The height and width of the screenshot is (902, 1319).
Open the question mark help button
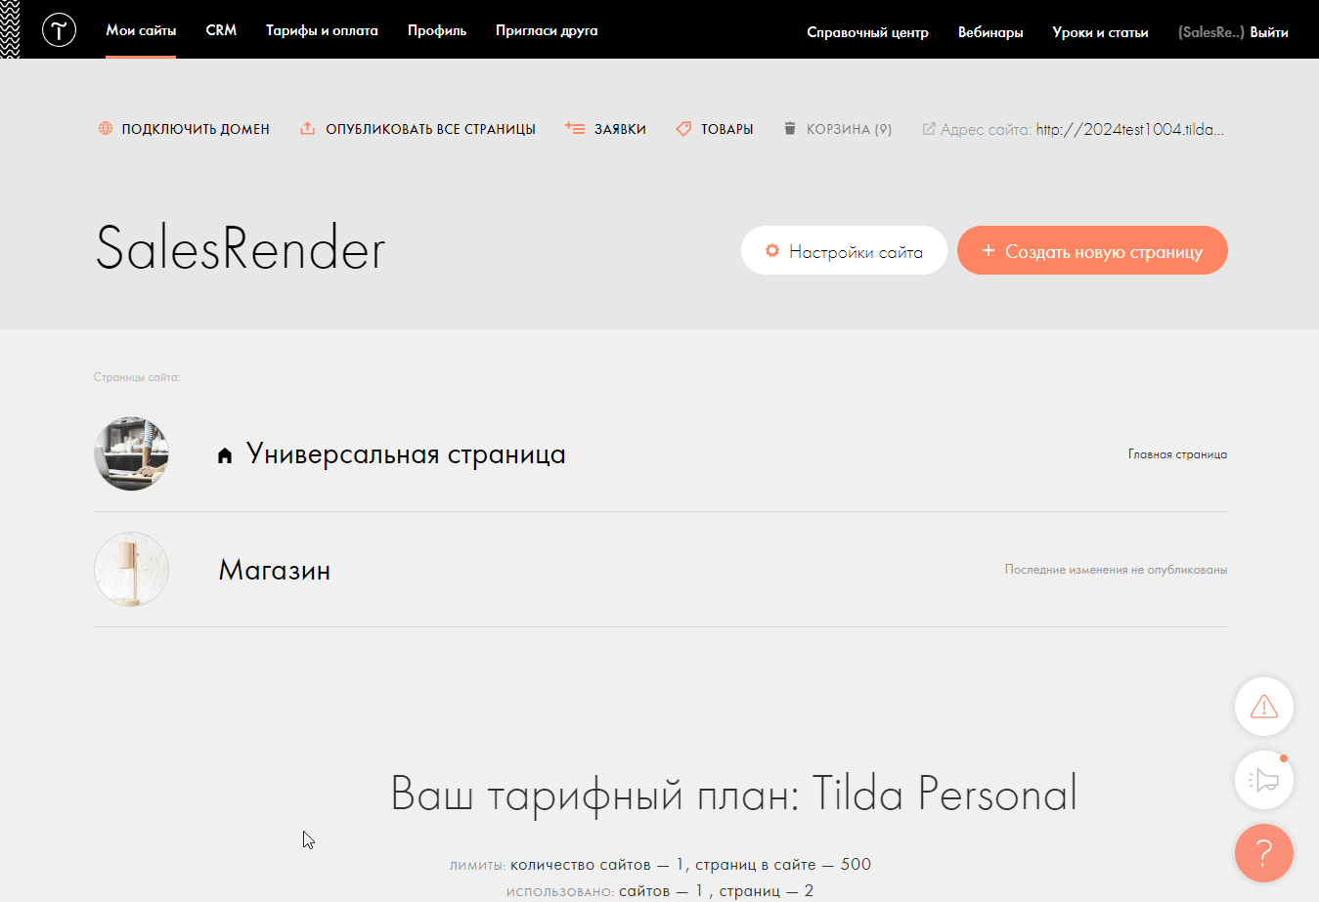pos(1263,853)
